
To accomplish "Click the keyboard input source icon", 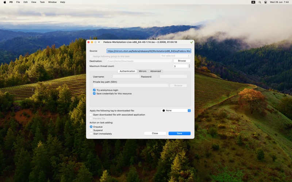I will (x=253, y=2).
